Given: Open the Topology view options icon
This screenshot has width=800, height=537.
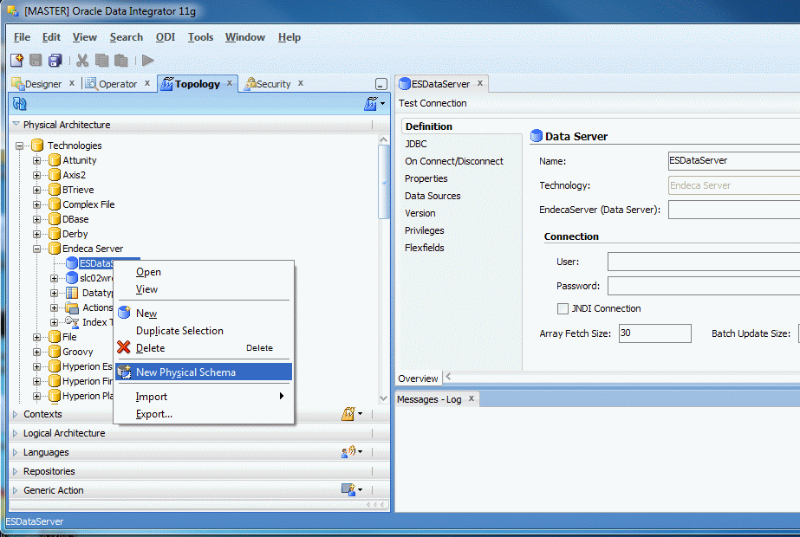Looking at the screenshot, I should tap(372, 103).
